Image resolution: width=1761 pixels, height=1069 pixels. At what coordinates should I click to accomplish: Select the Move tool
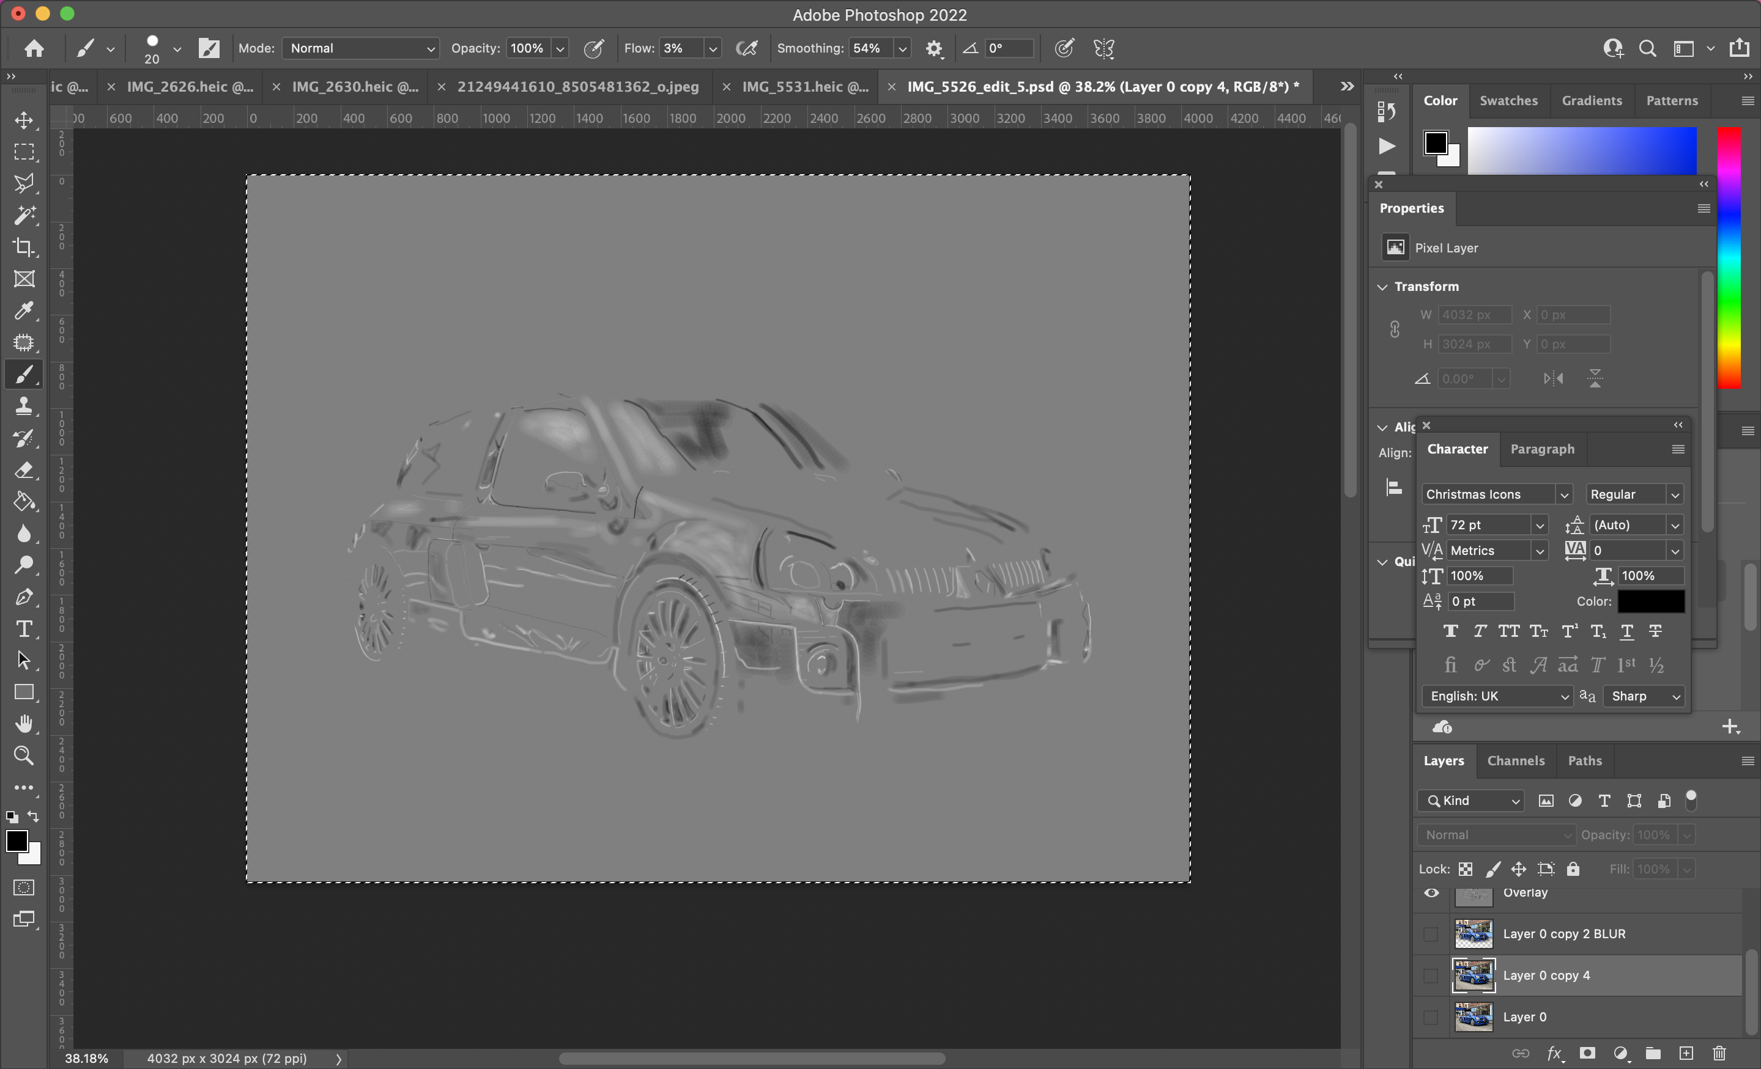click(24, 120)
